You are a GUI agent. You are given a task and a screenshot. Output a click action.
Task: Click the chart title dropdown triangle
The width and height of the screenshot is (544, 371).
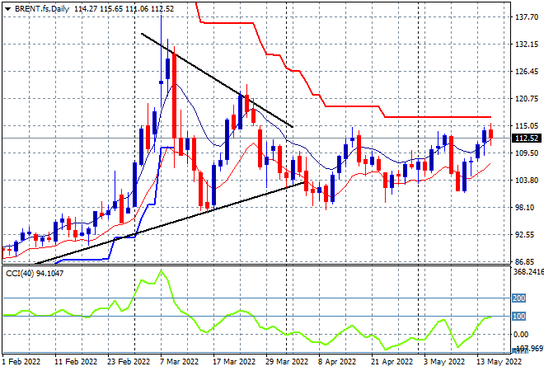pos(7,9)
